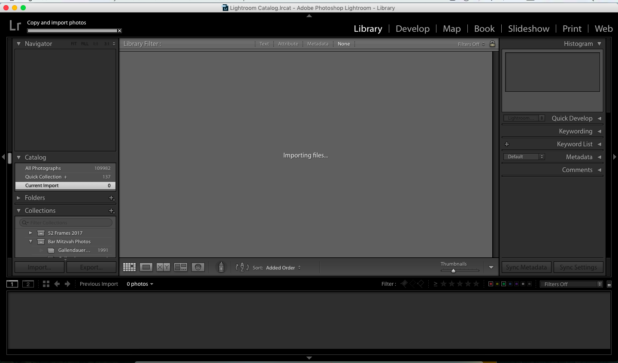Switch to Grid view
618x363 pixels.
coord(129,267)
